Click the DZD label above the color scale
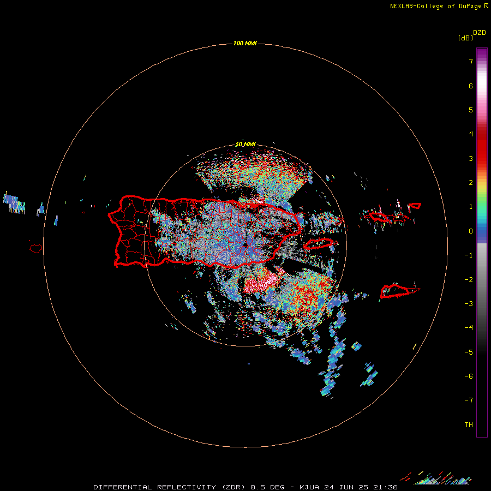This screenshot has height=491, width=491. (x=480, y=33)
